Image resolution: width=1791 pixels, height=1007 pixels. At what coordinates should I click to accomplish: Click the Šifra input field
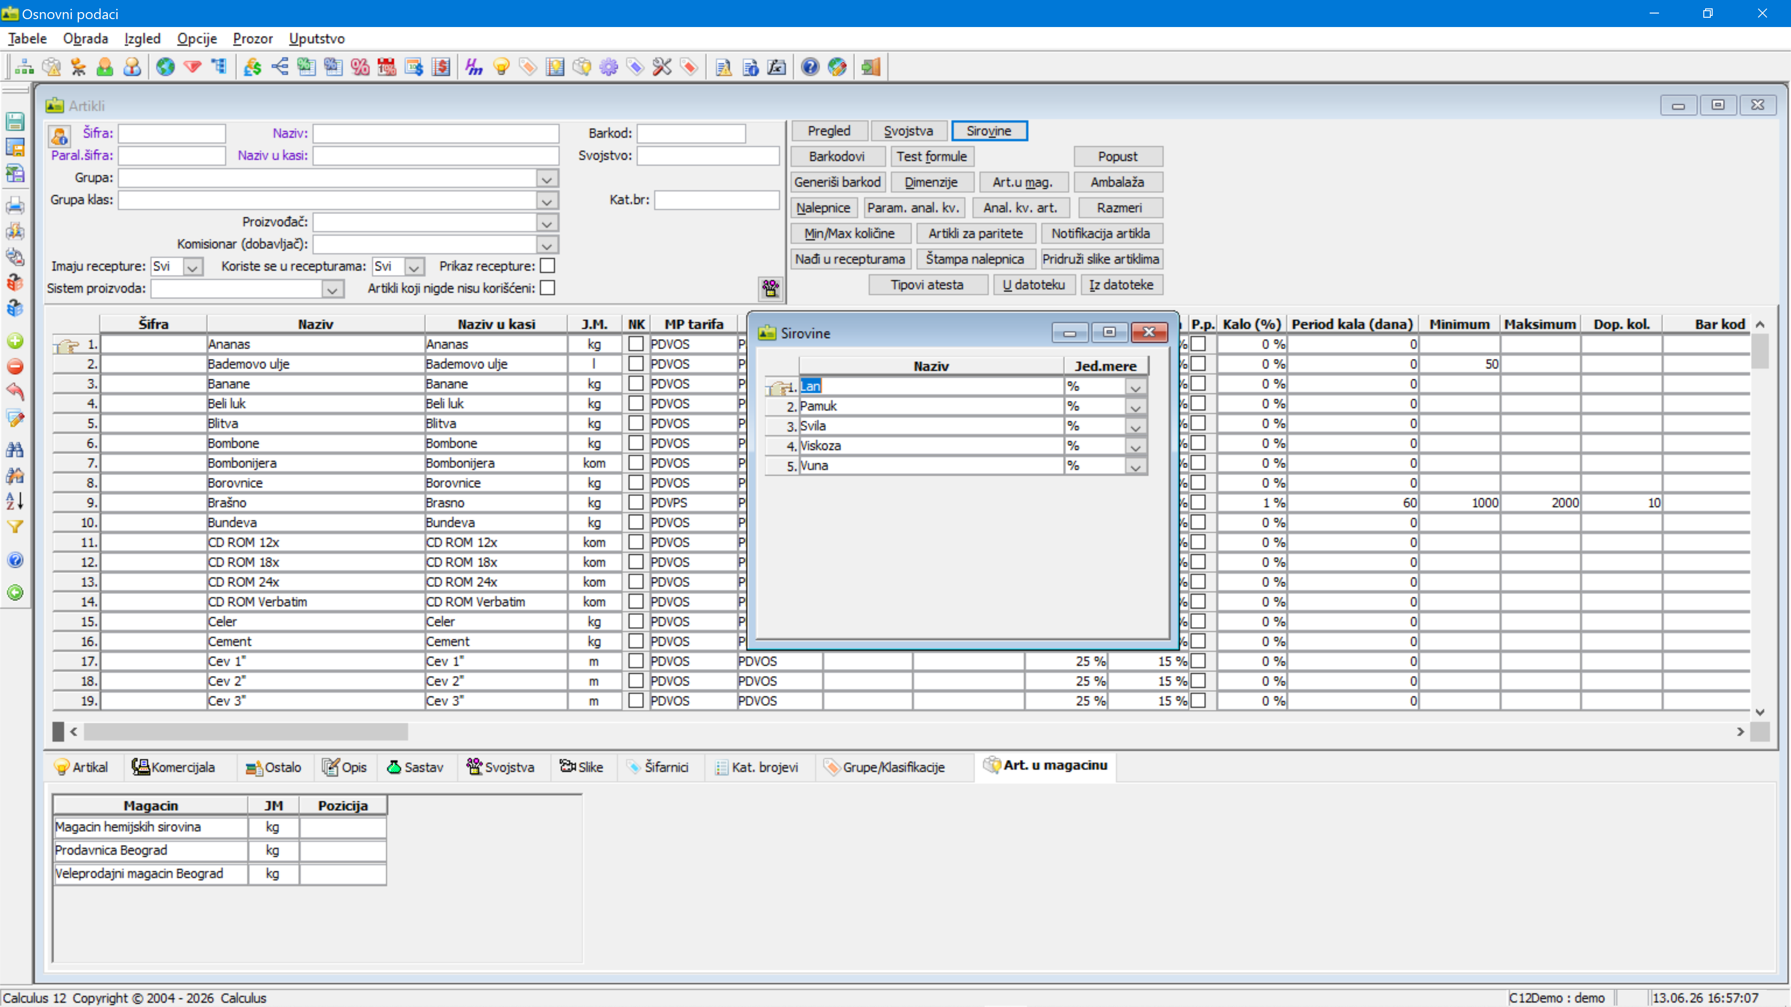[172, 133]
